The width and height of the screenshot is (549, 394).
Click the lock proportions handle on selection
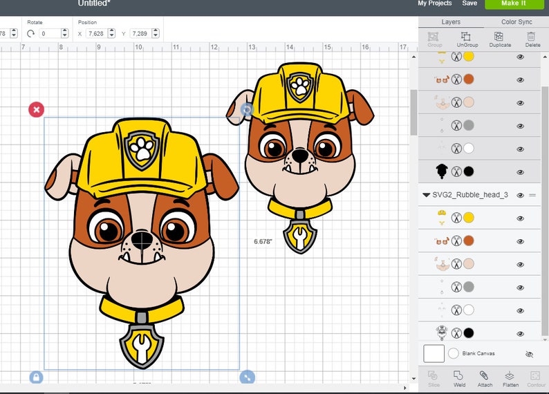(36, 377)
